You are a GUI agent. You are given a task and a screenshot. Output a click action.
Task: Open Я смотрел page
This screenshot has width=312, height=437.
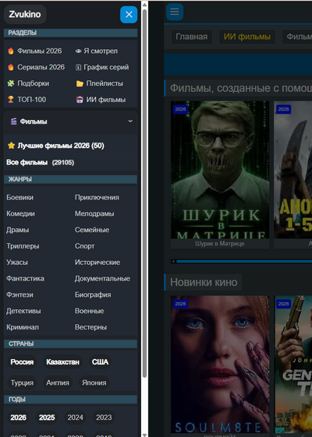[101, 51]
